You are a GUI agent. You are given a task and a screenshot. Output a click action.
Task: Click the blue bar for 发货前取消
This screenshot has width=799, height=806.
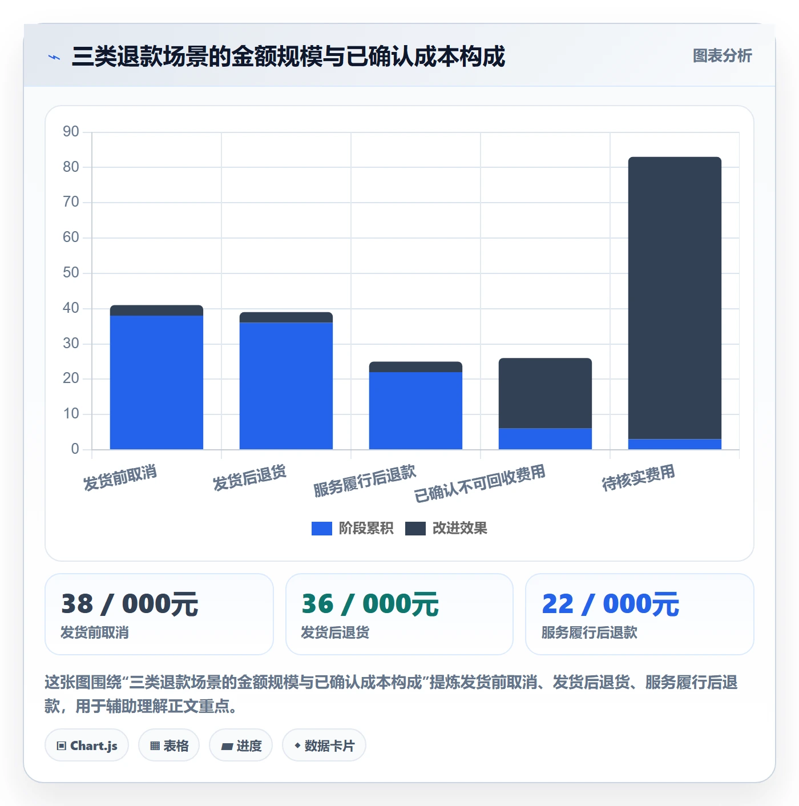tap(156, 382)
